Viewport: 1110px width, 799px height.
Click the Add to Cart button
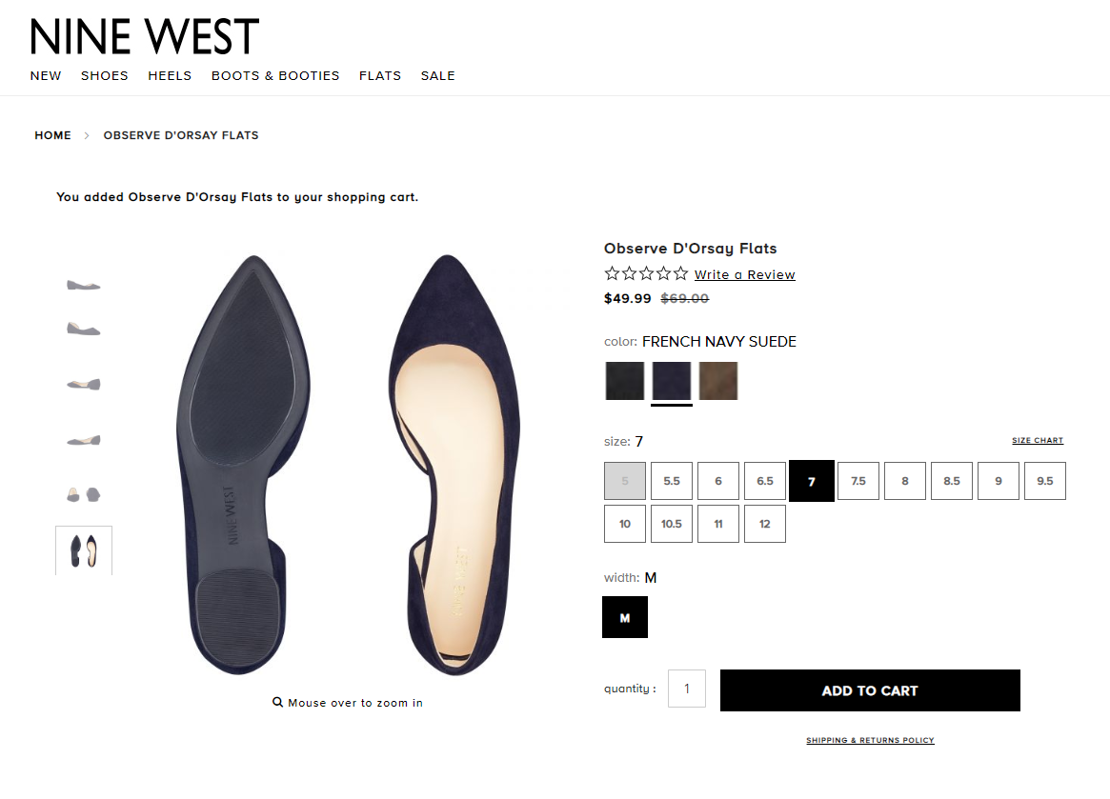[x=870, y=690]
